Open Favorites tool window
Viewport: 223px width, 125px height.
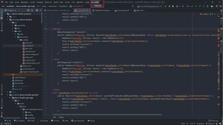pos(2,104)
